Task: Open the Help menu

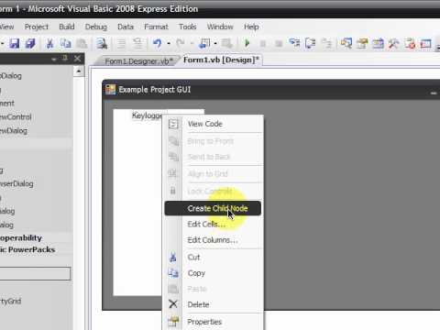Action: pos(251,27)
